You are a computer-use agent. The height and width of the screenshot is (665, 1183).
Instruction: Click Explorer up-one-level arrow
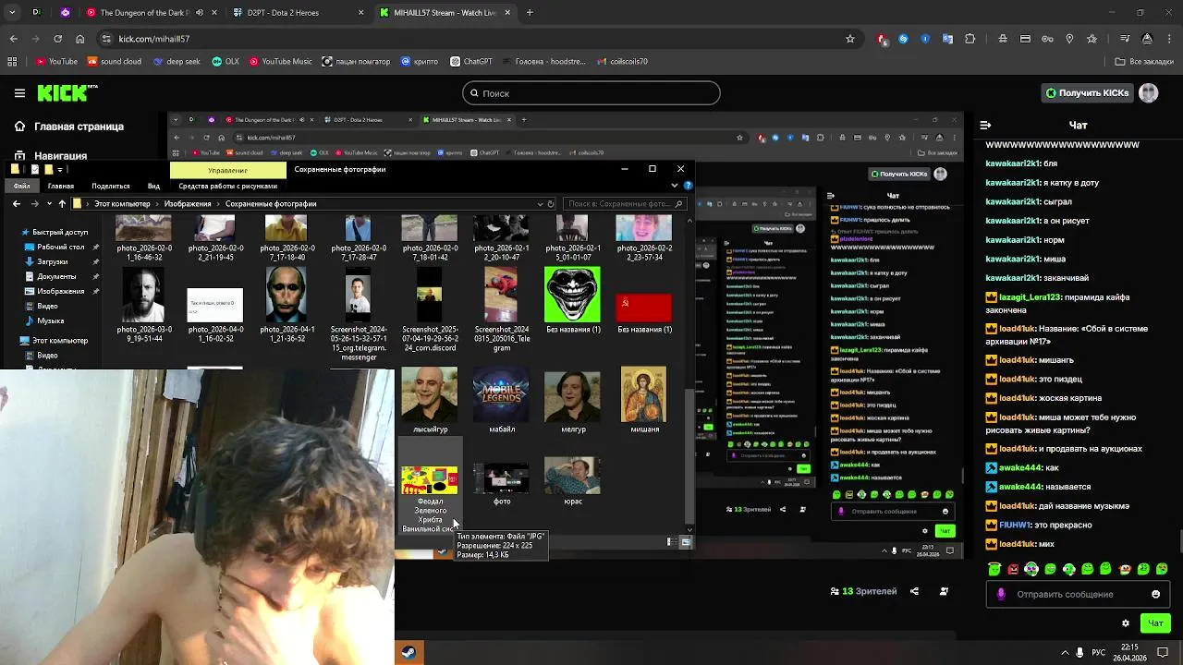[x=62, y=203]
